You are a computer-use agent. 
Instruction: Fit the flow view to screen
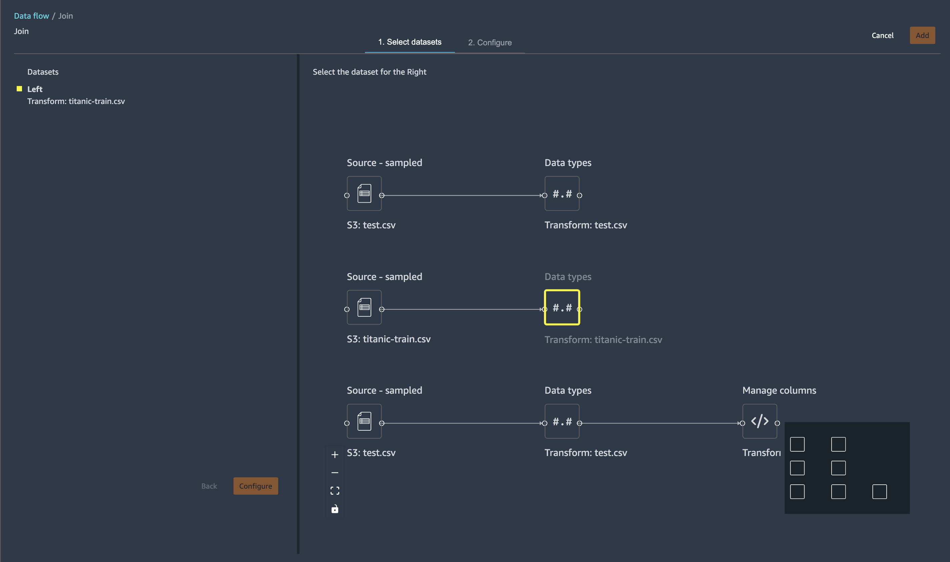pyautogui.click(x=335, y=491)
